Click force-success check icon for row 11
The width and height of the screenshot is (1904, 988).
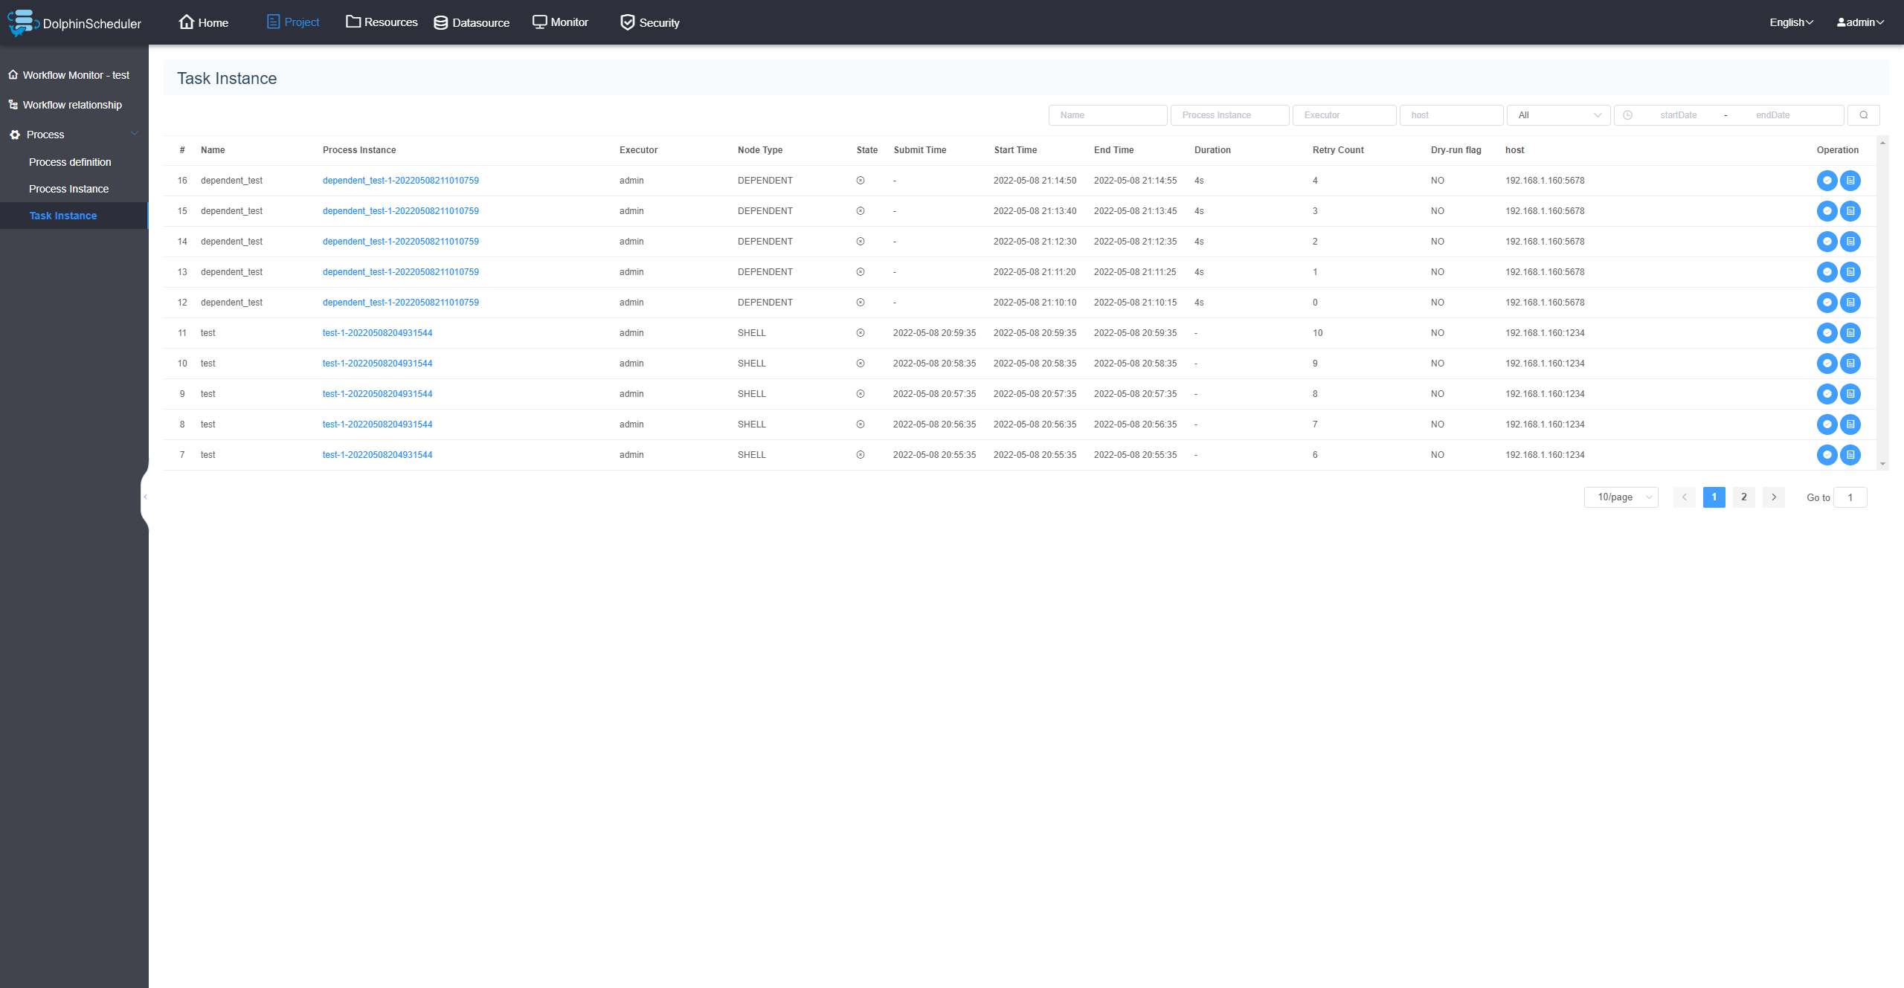[x=1827, y=333]
